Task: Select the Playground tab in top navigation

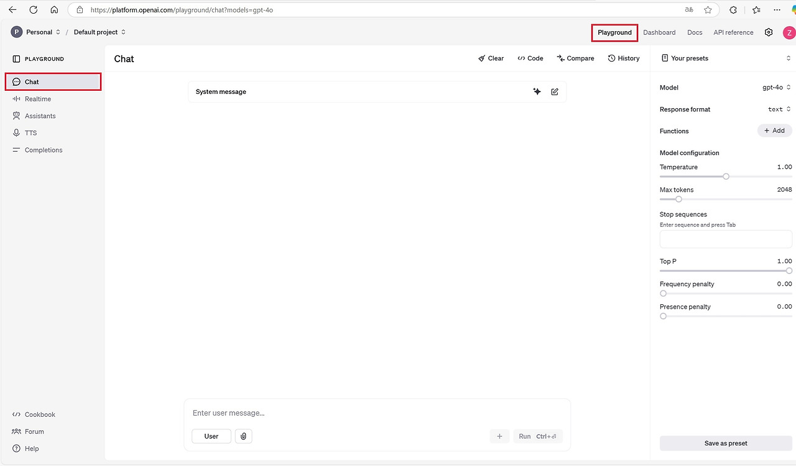Action: pos(614,32)
